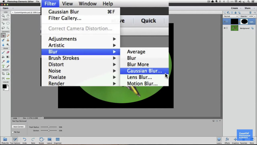
Task: Open the Create dropdown
Action: (x=236, y=8)
